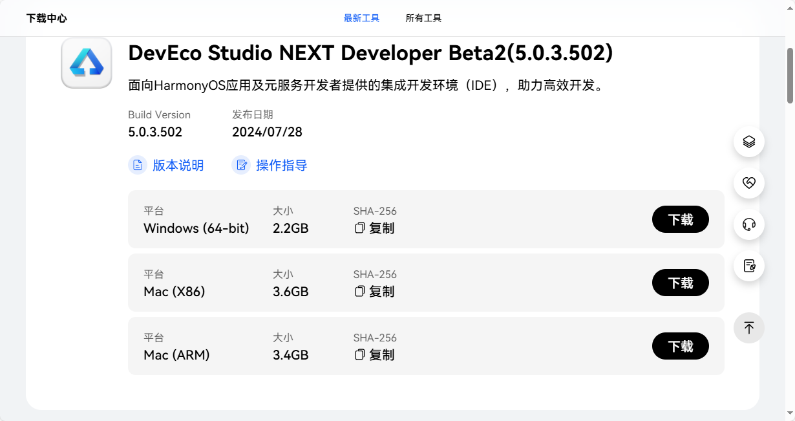Click the 版本说明 document icon

138,165
